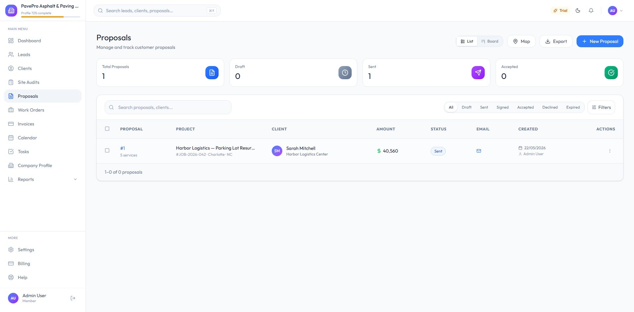Check the box for proposal #1
The image size is (634, 312).
pyautogui.click(x=107, y=151)
